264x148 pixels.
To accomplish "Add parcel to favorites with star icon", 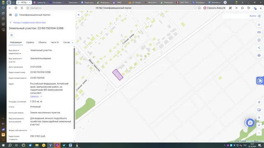I will click(12, 35).
